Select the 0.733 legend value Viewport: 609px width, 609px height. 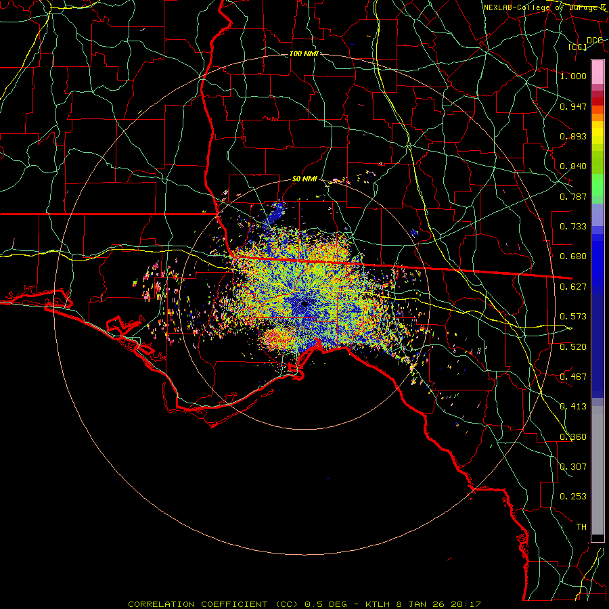click(x=573, y=227)
